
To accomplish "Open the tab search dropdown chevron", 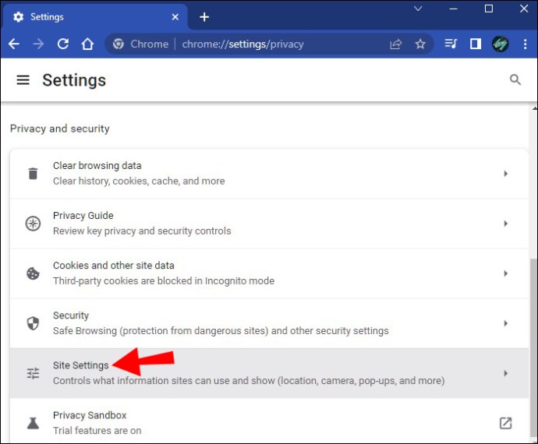I will pos(418,9).
